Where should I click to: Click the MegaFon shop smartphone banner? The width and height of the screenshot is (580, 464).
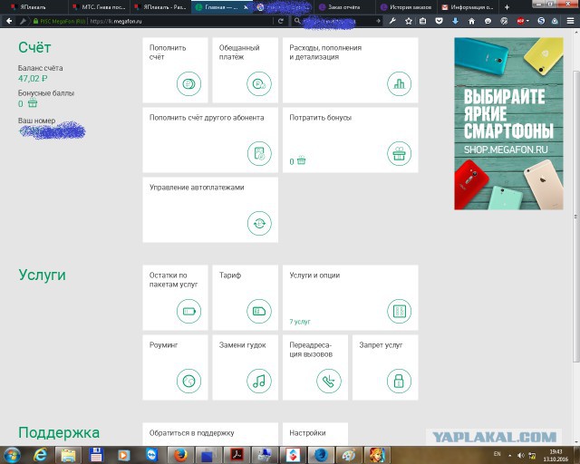tap(508, 123)
